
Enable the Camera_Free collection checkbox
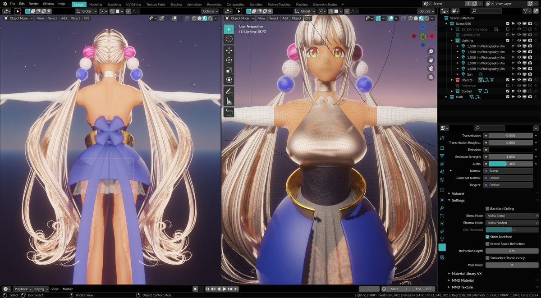[508, 35]
